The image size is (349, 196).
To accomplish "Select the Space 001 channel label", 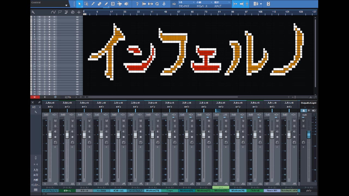I will click(272, 191).
